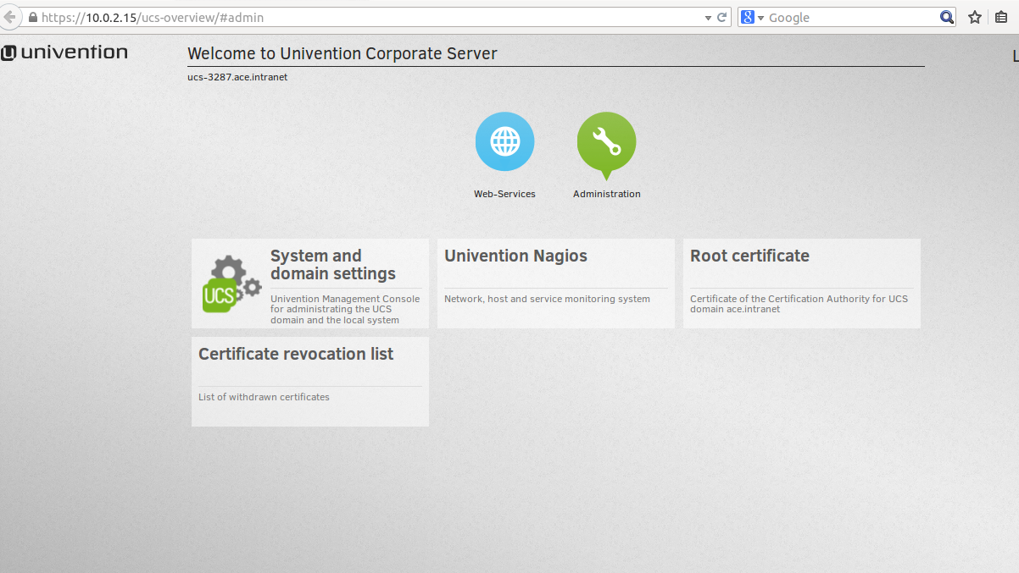The height and width of the screenshot is (573, 1019).
Task: Click the 'Welcome to Univention Corporate Server' heading
Action: tap(342, 53)
